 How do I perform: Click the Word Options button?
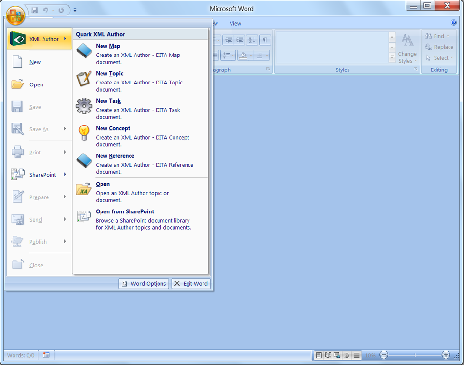pyautogui.click(x=144, y=284)
